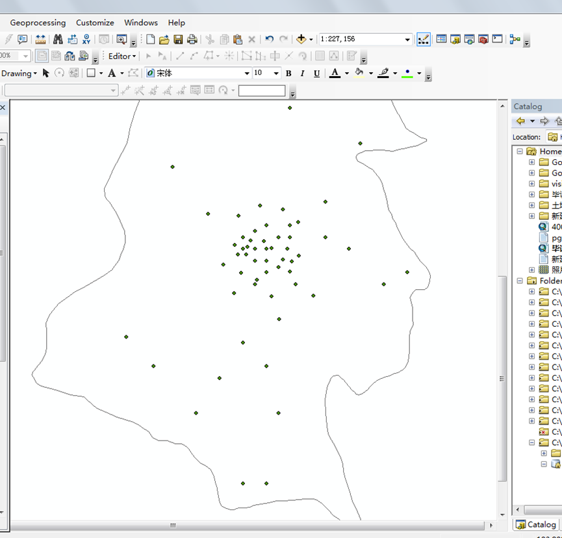The width and height of the screenshot is (562, 538).
Task: Open the map scale dropdown
Action: pyautogui.click(x=407, y=40)
